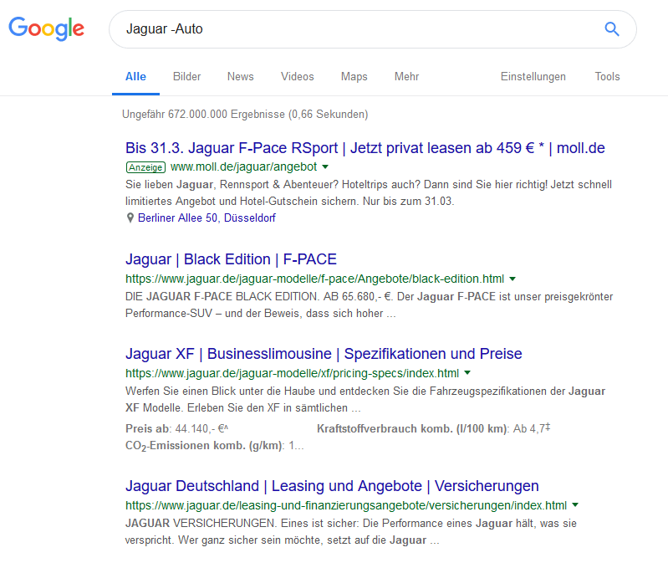Click the green Anzeige ad badge

pyautogui.click(x=145, y=167)
